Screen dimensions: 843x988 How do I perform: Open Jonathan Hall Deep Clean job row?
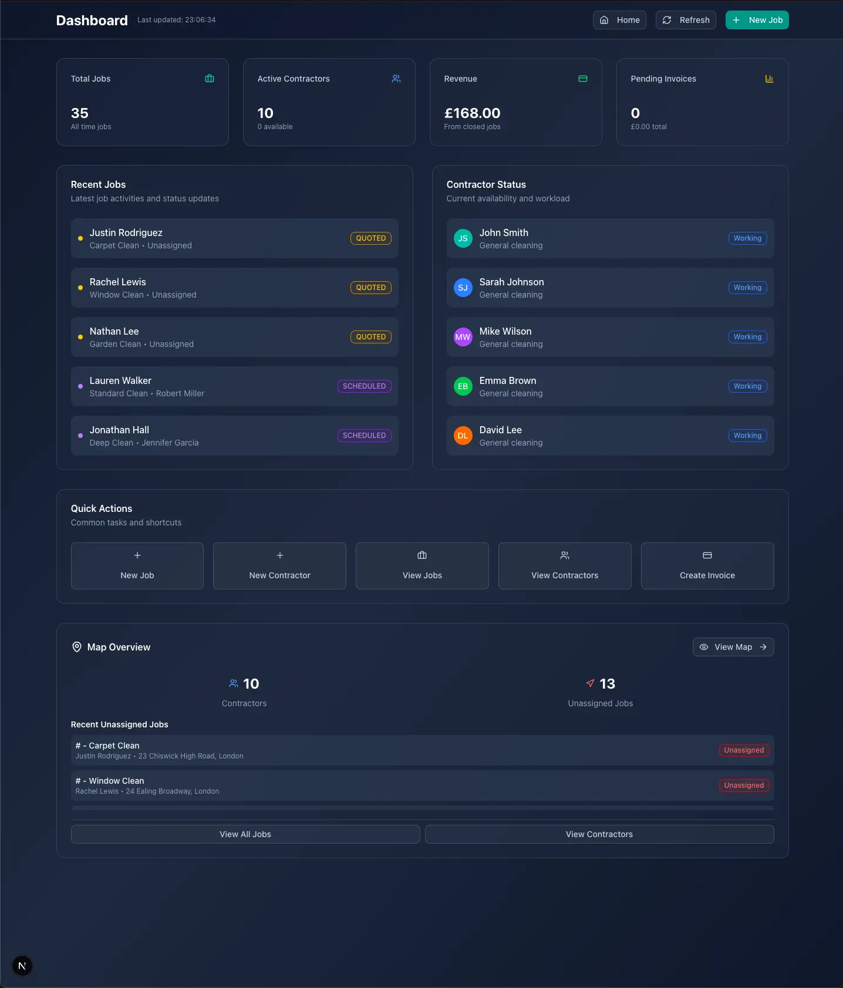[x=235, y=436]
